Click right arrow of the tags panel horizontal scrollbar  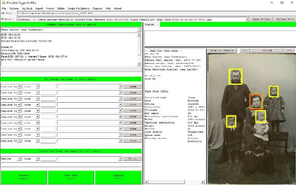(x=203, y=182)
